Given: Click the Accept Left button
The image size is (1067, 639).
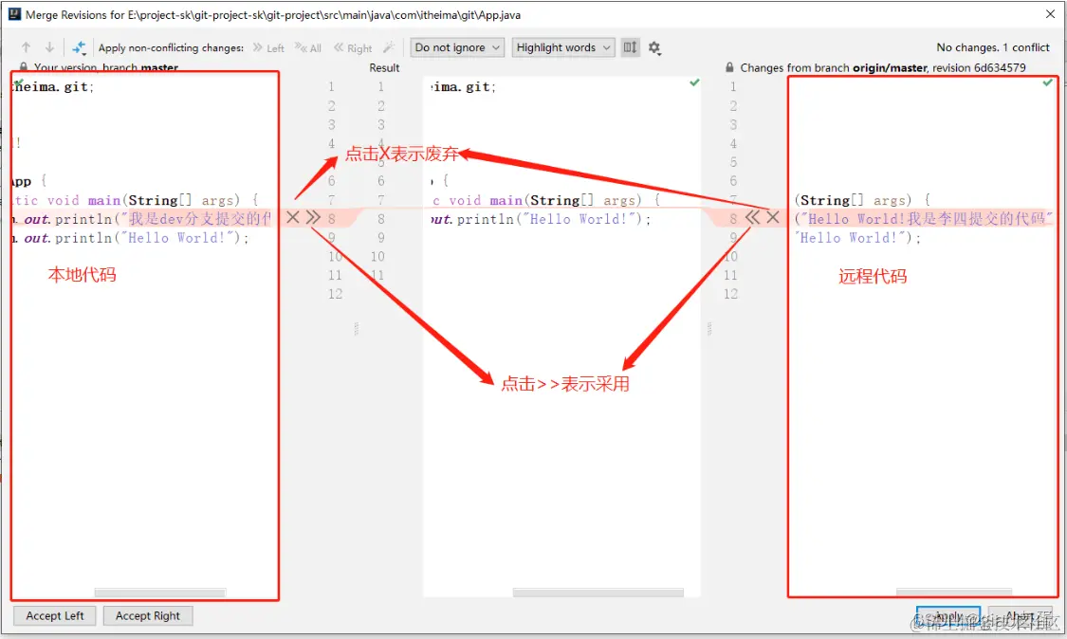Looking at the screenshot, I should tap(55, 616).
